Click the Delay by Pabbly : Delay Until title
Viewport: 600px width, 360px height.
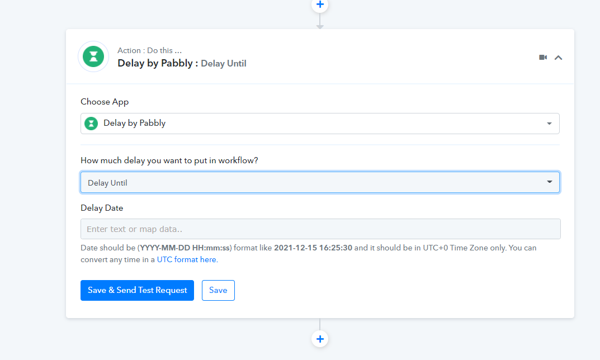182,63
